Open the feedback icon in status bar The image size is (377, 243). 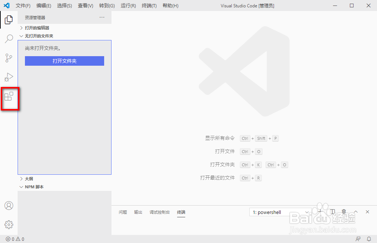[358, 239]
